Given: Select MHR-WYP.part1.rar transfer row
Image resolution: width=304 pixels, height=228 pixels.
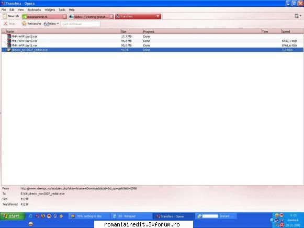Looking at the screenshot, I should 152,45.
